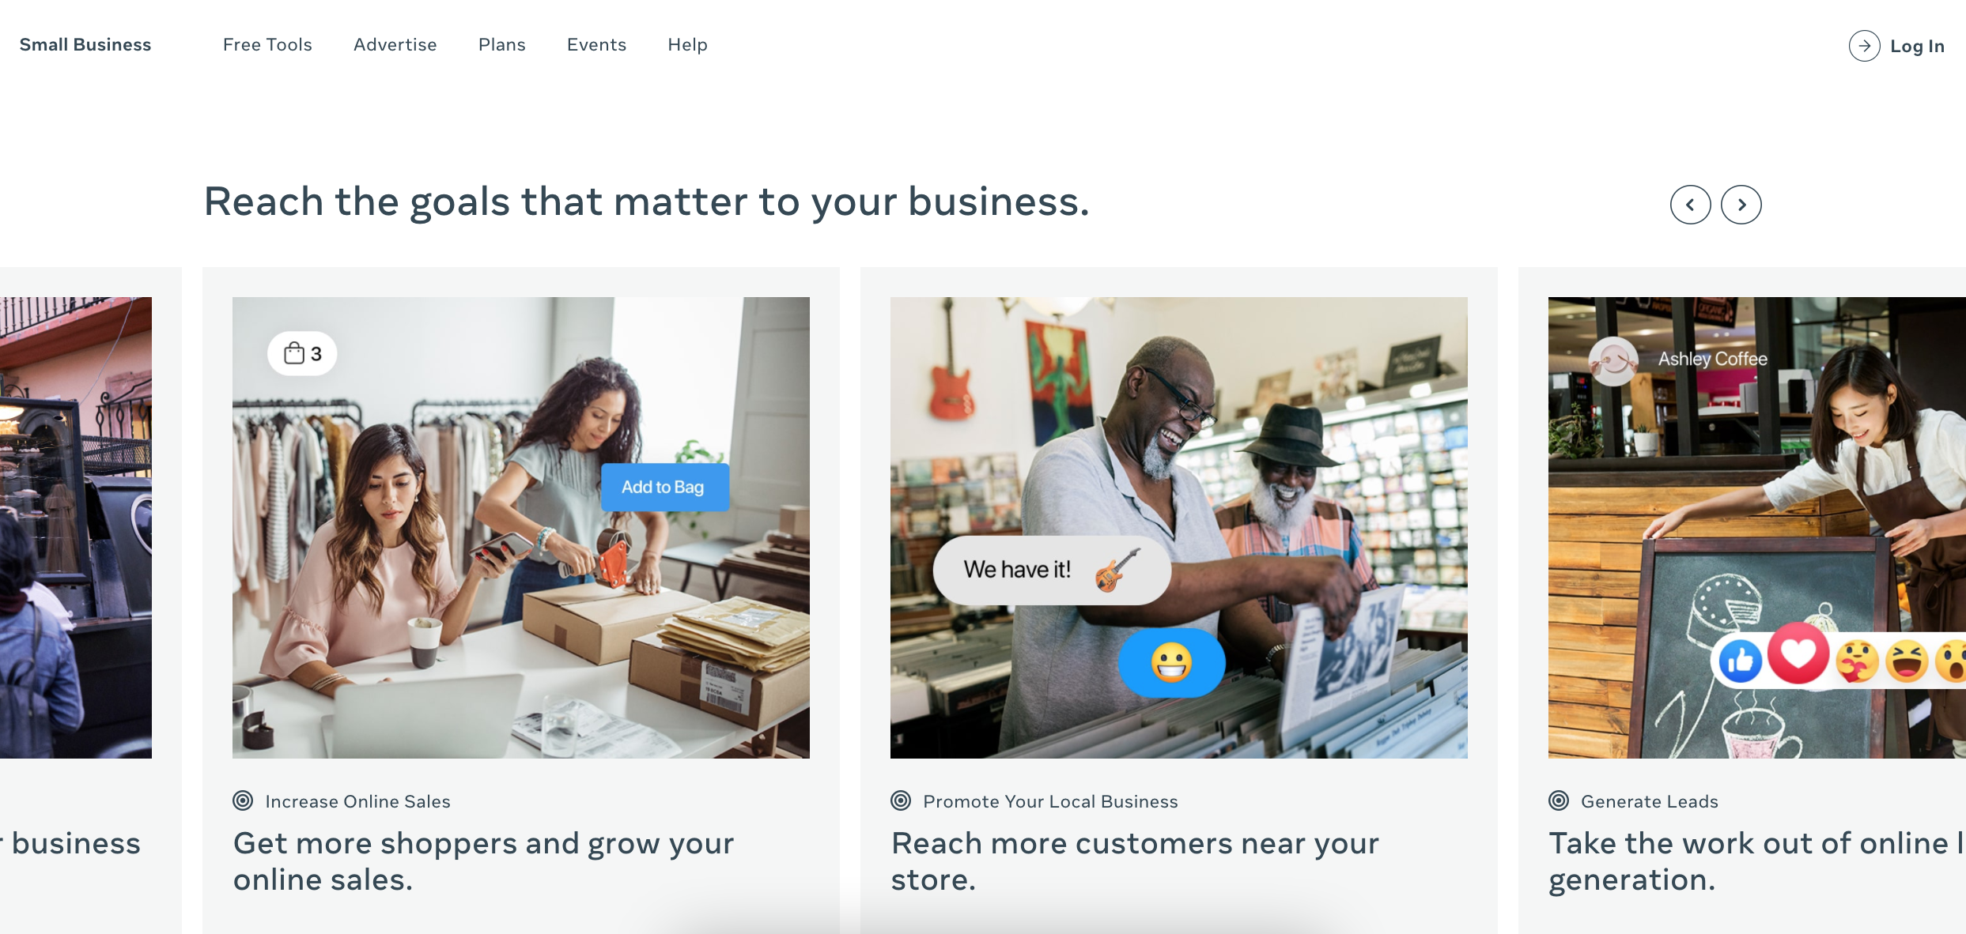
Task: Click the thumbs-up Like reaction icon
Action: [1741, 661]
